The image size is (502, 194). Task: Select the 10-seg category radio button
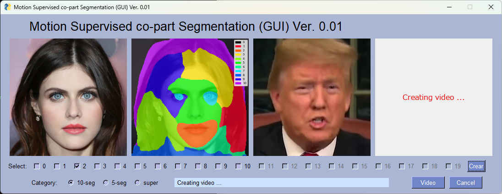(x=71, y=183)
